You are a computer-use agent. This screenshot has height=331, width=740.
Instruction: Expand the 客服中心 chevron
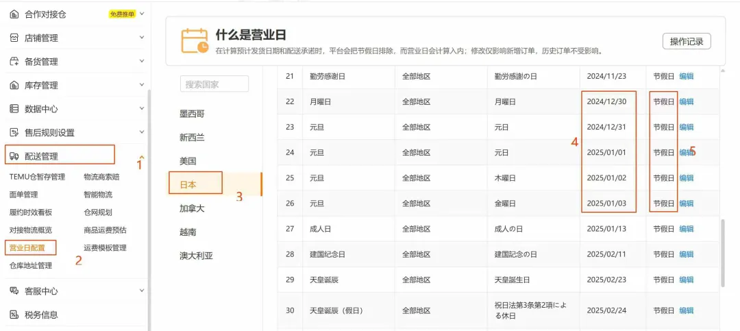click(142, 291)
